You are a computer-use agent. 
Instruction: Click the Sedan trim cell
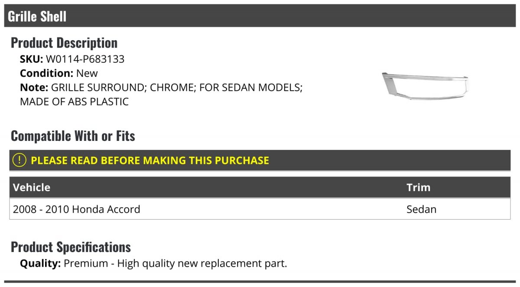(421, 209)
